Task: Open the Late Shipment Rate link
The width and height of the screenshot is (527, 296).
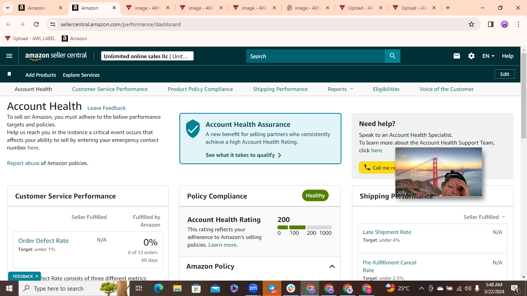Action: click(x=387, y=232)
